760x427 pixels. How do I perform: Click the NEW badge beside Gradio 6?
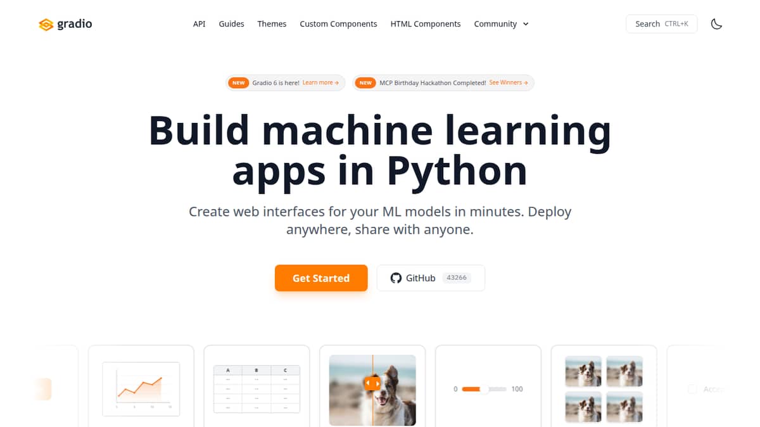pyautogui.click(x=238, y=83)
